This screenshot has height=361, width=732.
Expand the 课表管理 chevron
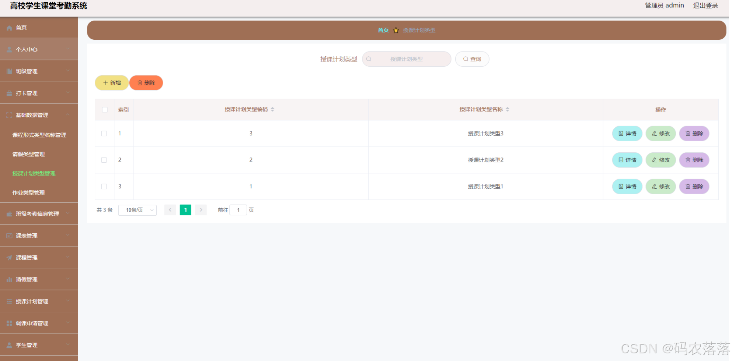tap(68, 235)
